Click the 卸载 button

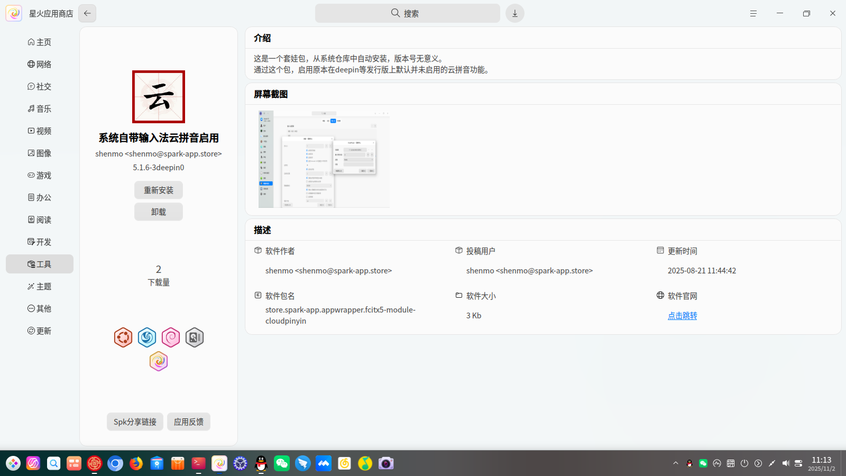159,212
